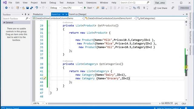The height and width of the screenshot is (109, 194).
Task: Click the vertical scrollbar thumb in editor
Action: tap(186, 65)
